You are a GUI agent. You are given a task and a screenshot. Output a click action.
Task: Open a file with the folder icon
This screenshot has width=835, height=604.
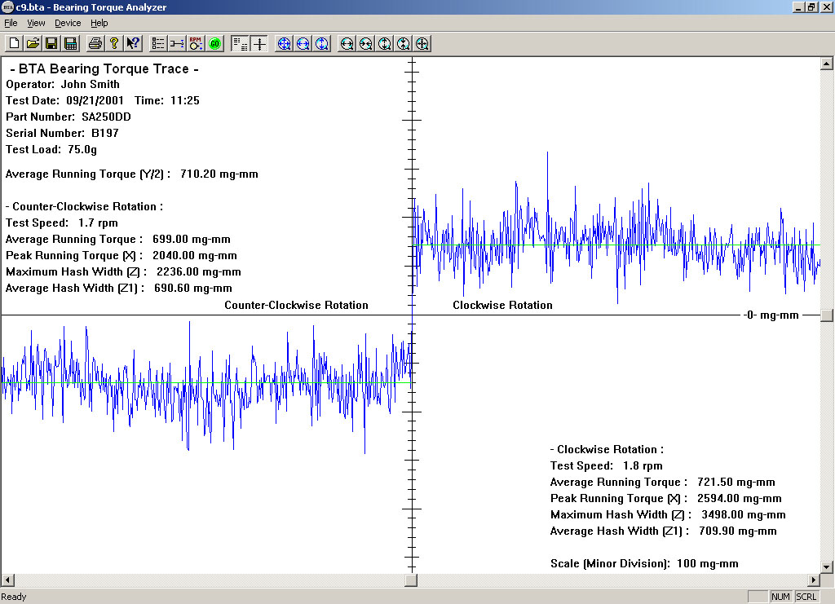pyautogui.click(x=33, y=43)
